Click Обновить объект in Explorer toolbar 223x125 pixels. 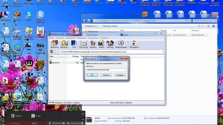110,26
